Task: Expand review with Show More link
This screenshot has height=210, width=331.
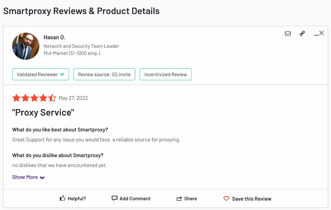Action: point(25,177)
